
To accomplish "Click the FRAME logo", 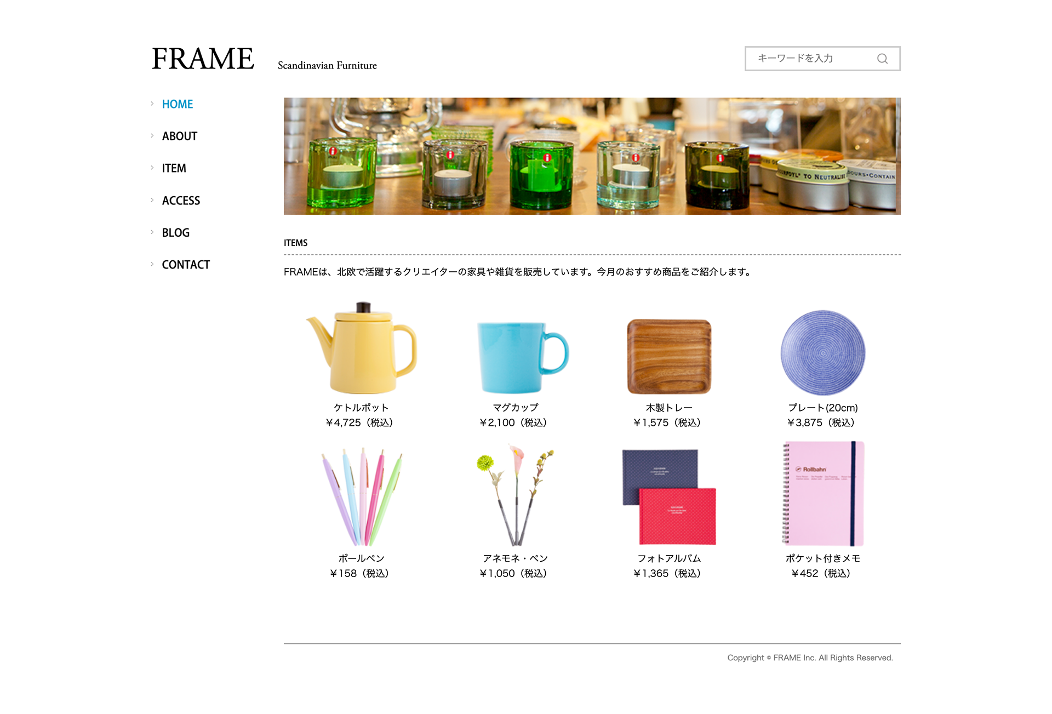I will click(203, 59).
